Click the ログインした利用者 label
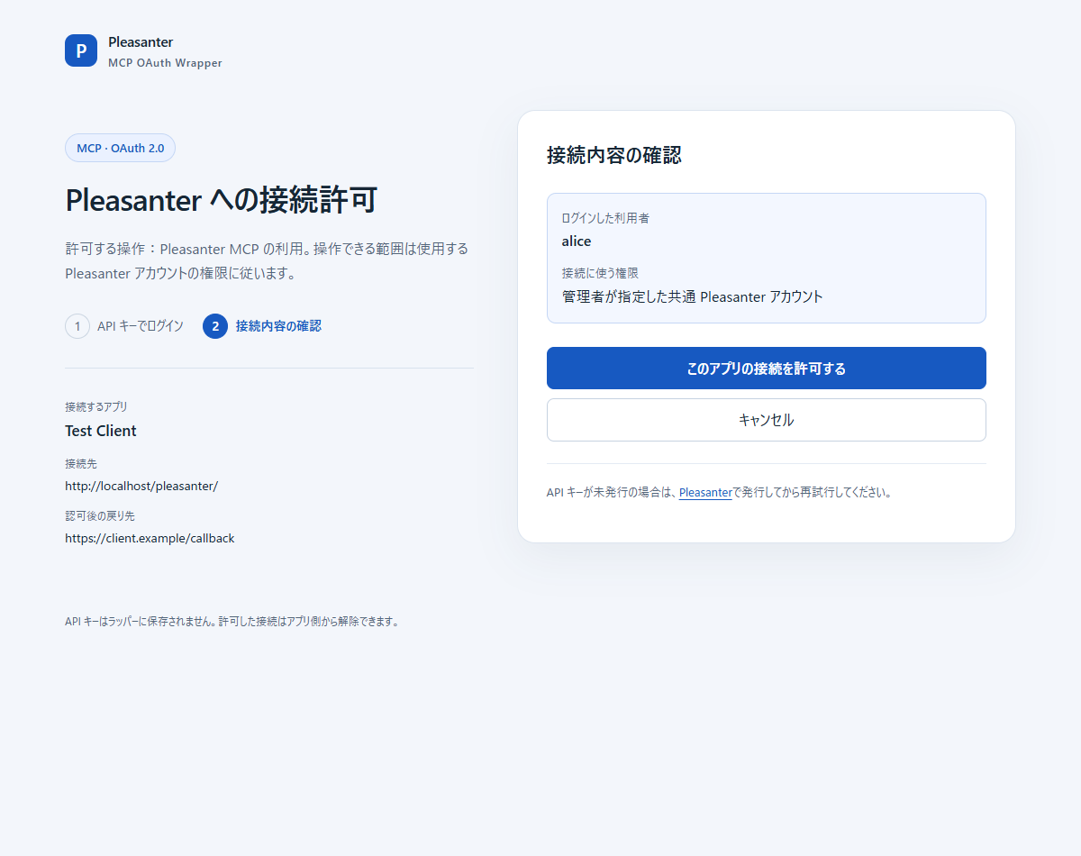The image size is (1081, 856). click(x=605, y=218)
